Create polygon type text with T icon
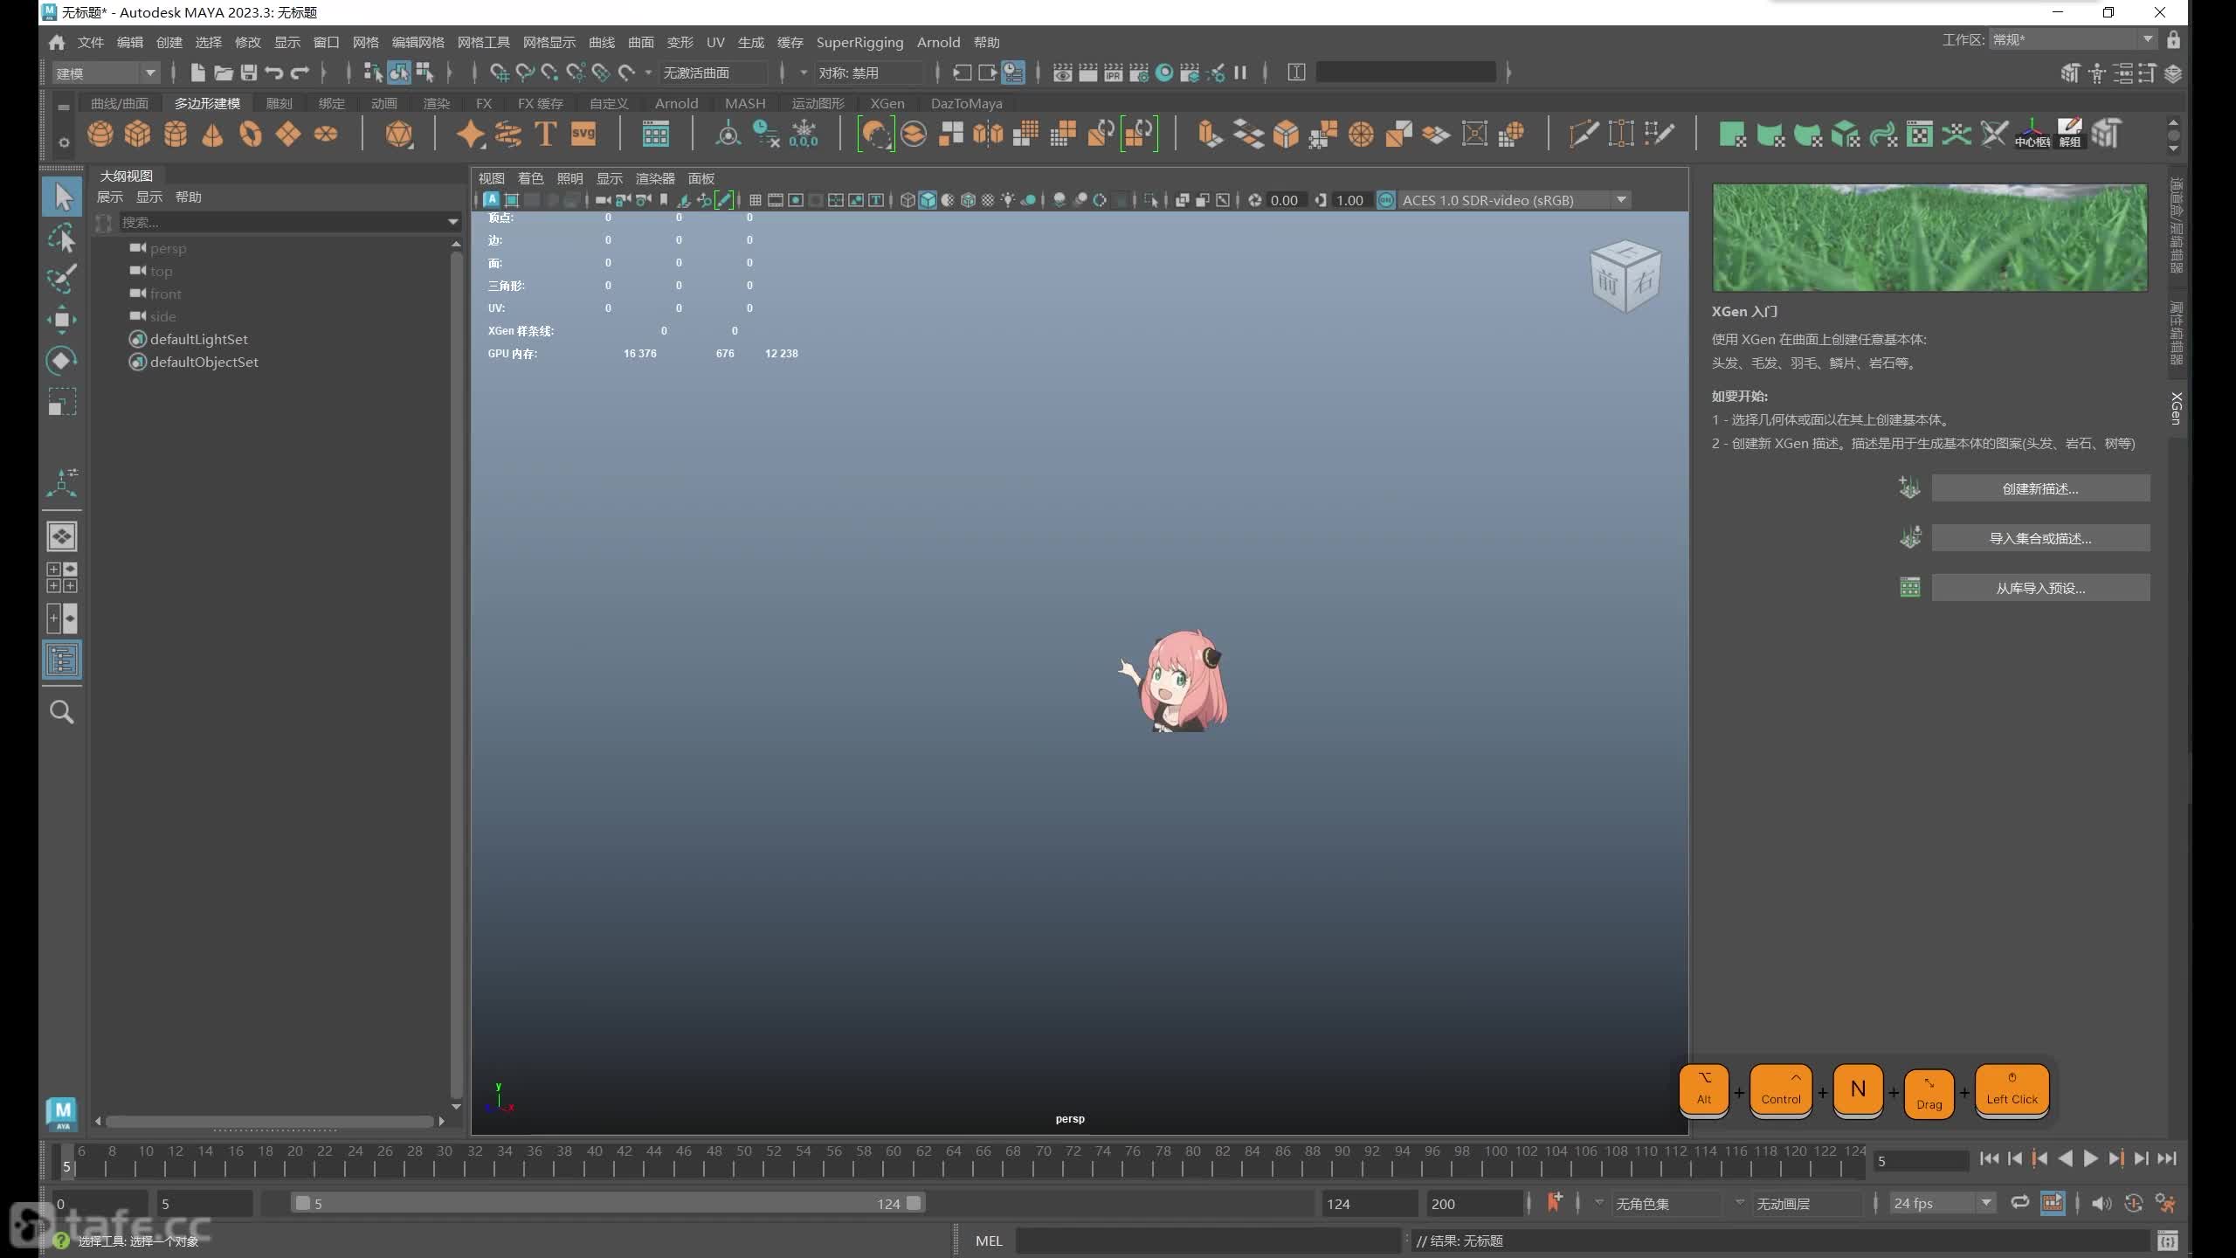Image resolution: width=2236 pixels, height=1258 pixels. pos(545,134)
